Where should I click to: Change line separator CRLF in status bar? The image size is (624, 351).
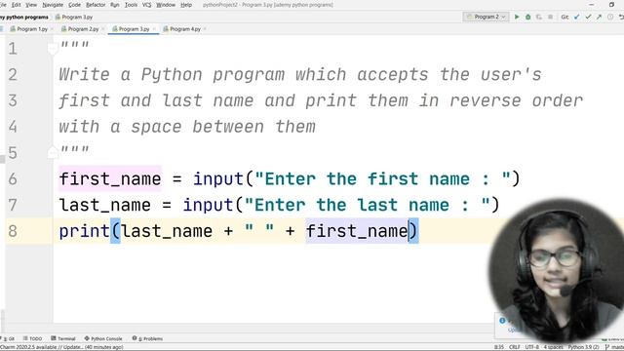(x=514, y=347)
